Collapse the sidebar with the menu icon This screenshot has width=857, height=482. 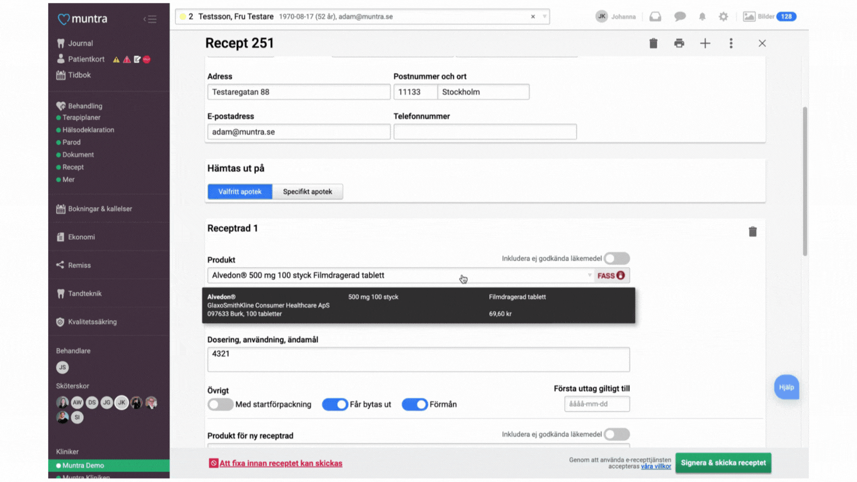[150, 19]
